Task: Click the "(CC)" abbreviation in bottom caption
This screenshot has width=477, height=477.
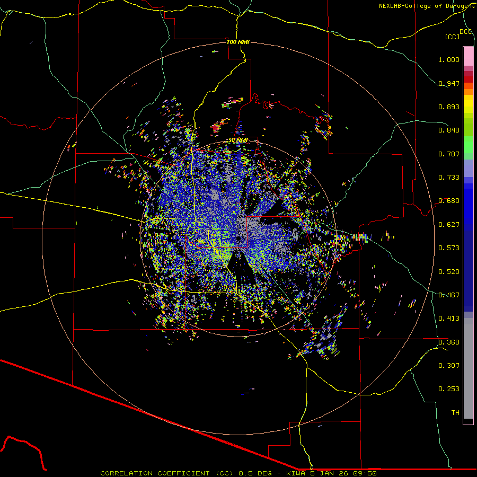Action: pos(225,473)
